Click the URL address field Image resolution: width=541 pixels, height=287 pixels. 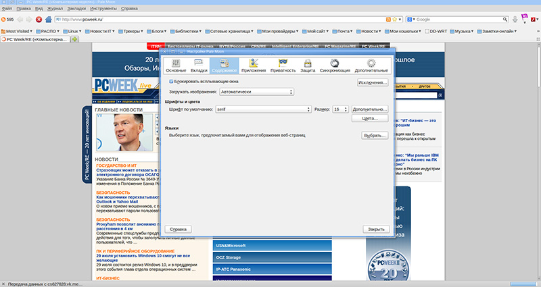tap(221, 20)
